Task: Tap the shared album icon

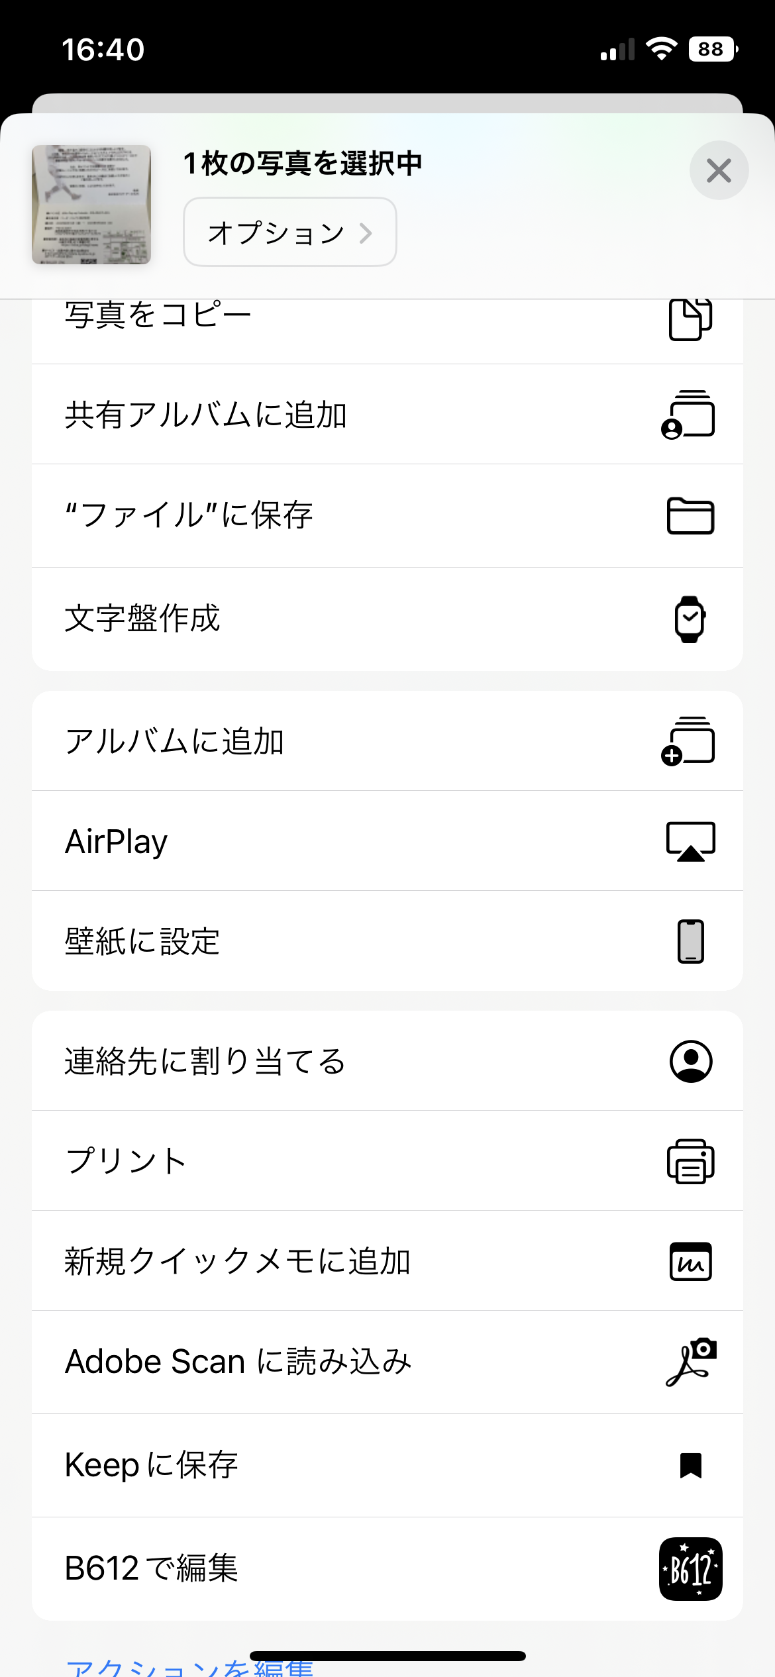Action: click(689, 415)
